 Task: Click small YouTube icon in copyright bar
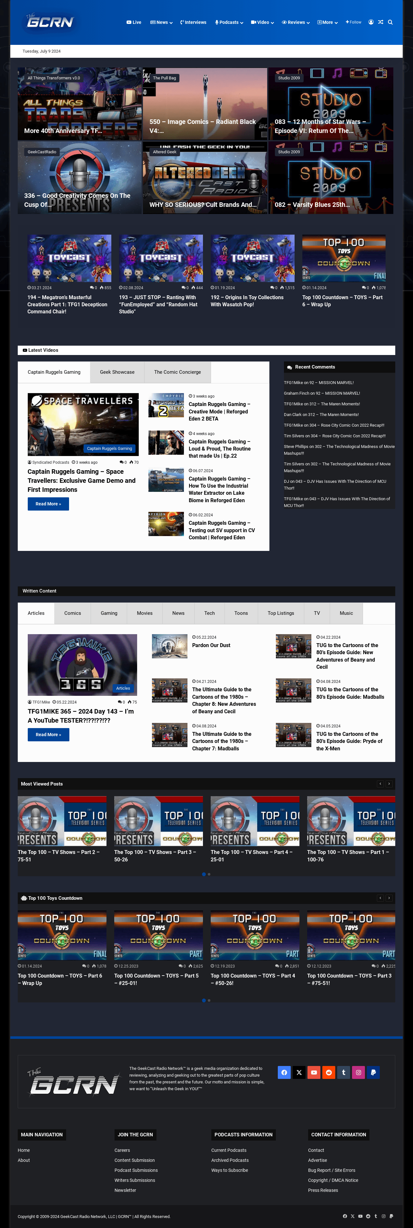coord(360,1216)
